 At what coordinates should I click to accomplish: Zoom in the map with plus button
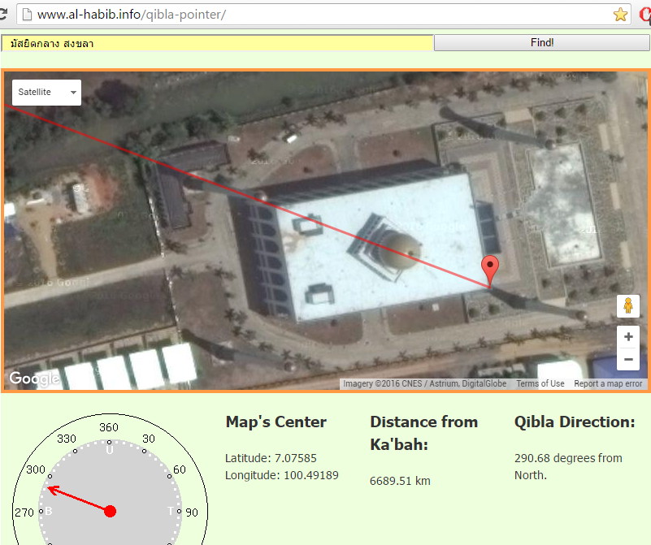click(x=627, y=336)
